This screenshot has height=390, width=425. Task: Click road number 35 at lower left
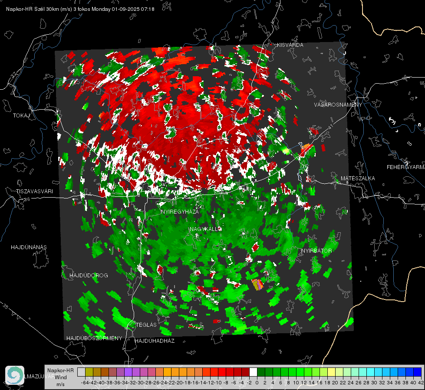[x=5, y=306]
